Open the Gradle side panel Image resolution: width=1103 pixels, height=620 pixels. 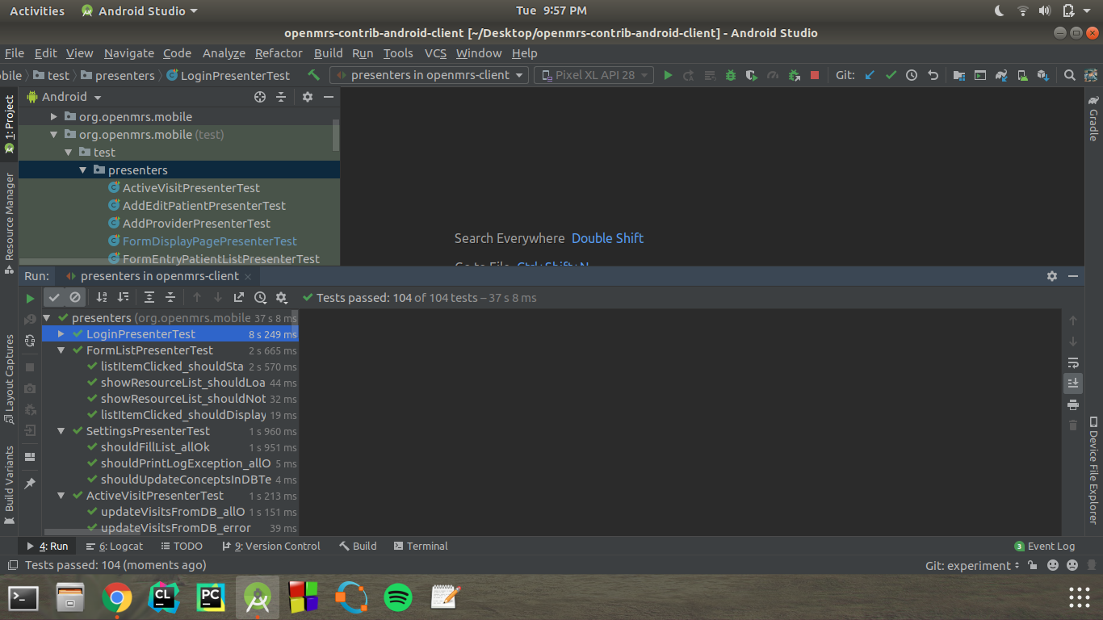[1093, 119]
